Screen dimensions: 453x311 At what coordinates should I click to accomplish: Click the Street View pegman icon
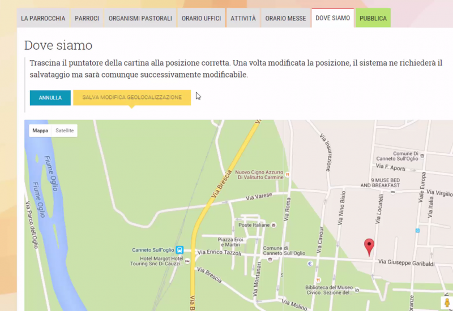[x=447, y=303]
